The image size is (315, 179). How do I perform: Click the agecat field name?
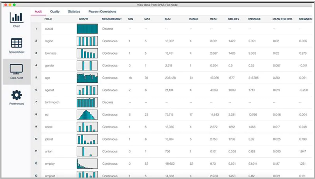tap(50, 90)
